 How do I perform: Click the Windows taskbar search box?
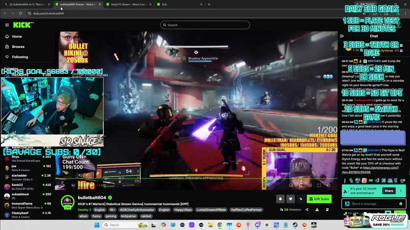tap(126, 225)
